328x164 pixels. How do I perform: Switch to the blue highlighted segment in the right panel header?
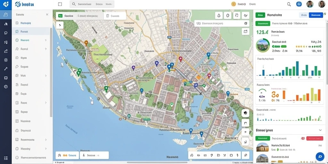(x=316, y=15)
